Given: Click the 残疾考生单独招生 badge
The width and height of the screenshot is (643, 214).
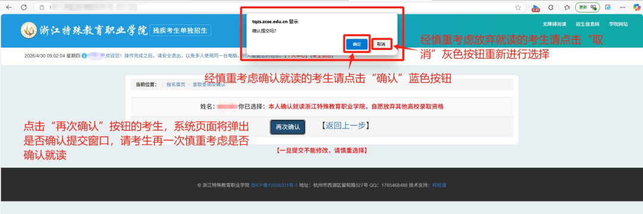Looking at the screenshot, I should [x=180, y=30].
